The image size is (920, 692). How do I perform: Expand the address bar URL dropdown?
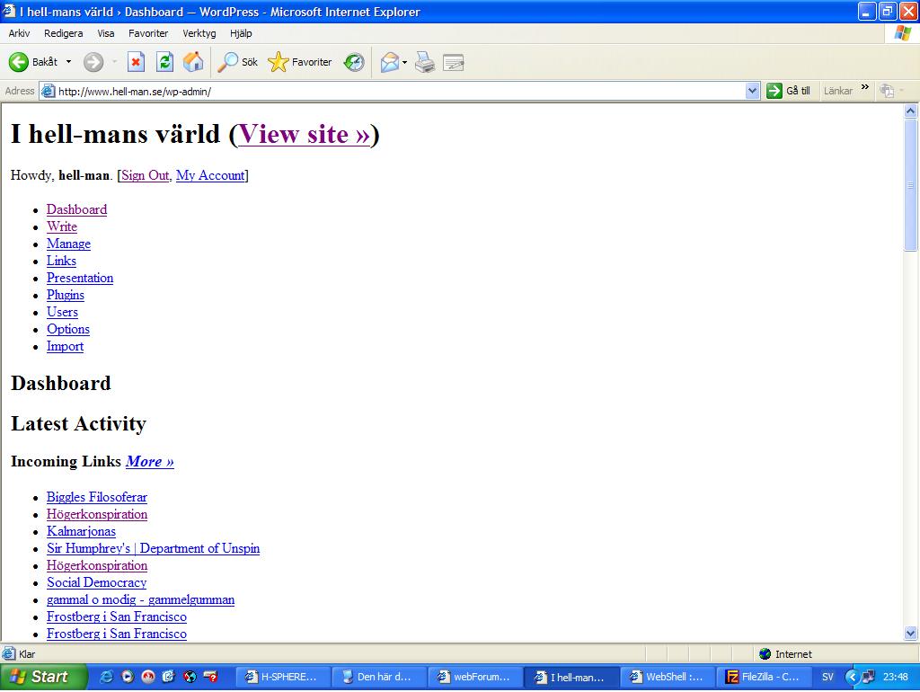pyautogui.click(x=752, y=91)
